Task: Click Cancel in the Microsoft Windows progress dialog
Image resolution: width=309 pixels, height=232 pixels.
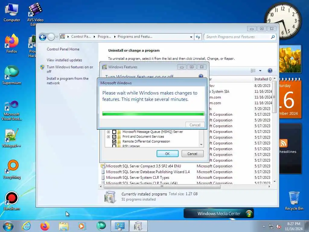Action: click(x=195, y=125)
